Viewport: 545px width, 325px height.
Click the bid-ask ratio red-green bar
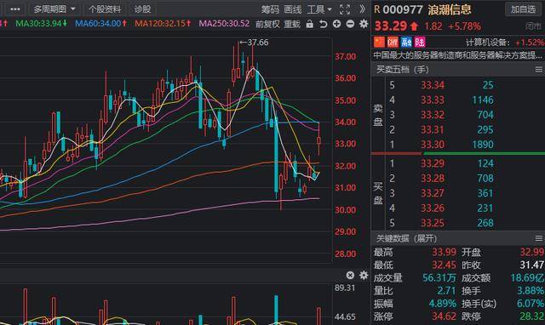click(458, 153)
